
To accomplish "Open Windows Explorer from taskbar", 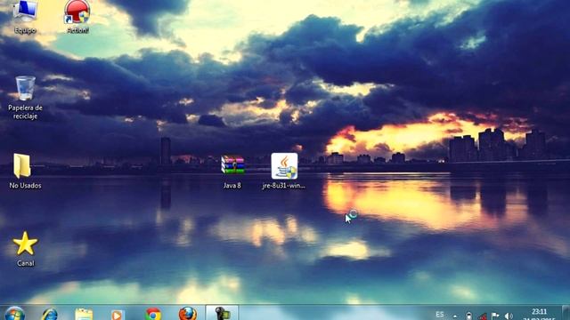I will point(84,314).
